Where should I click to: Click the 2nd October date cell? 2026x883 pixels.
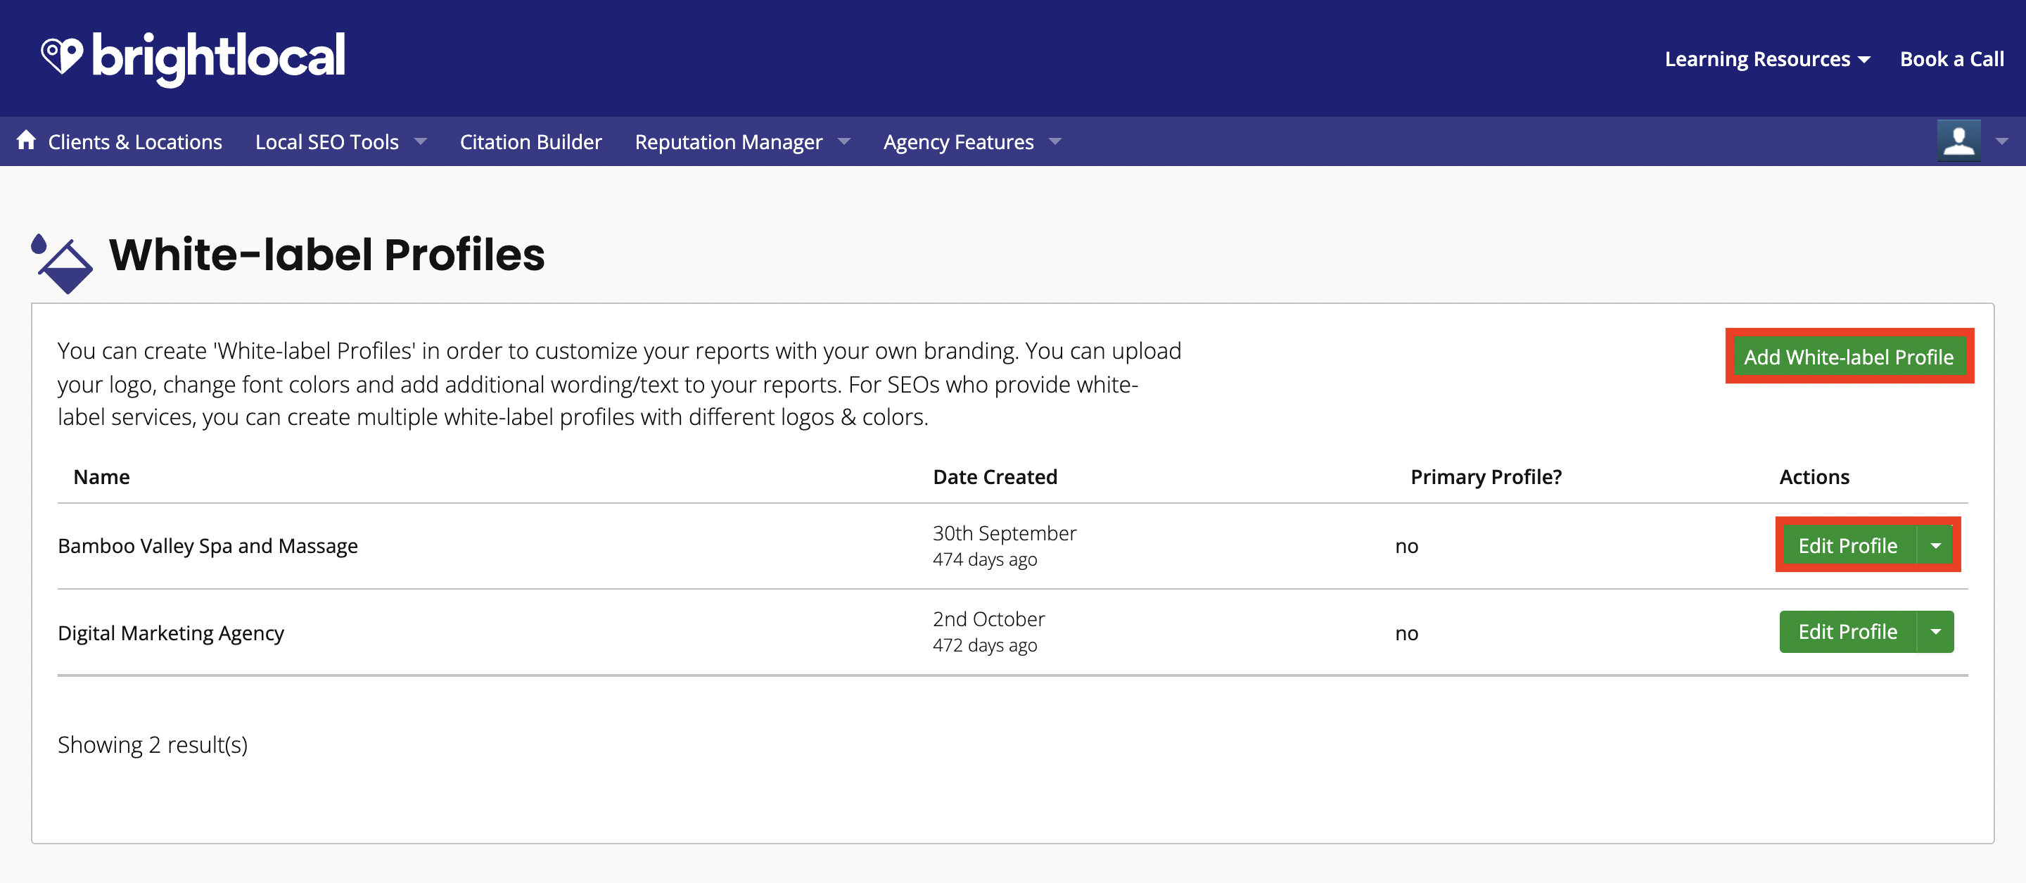pyautogui.click(x=988, y=619)
